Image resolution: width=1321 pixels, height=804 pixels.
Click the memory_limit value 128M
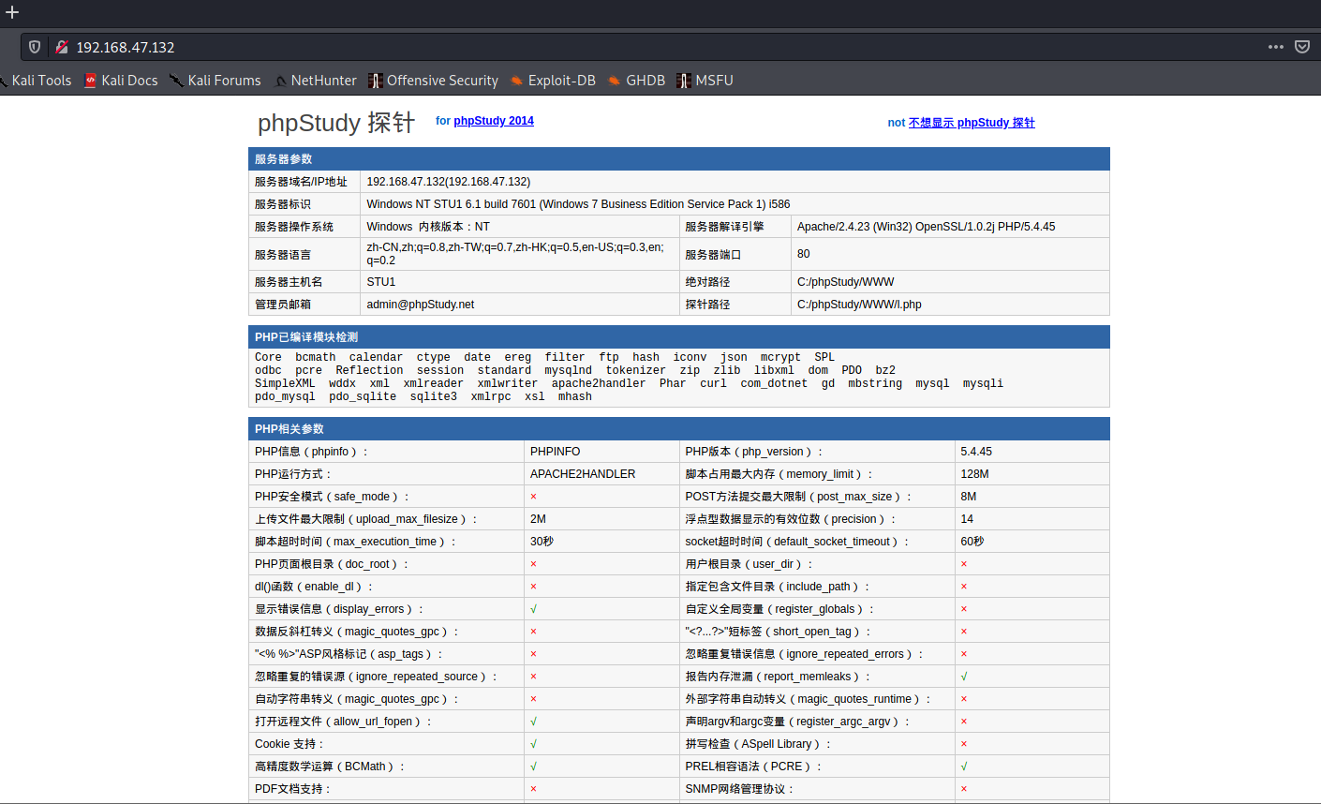point(975,474)
